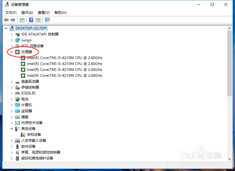Select the 处理器 label text
235x171 pixels.
(x=27, y=52)
